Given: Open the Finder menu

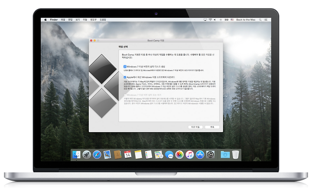Looking at the screenshot, I should pyautogui.click(x=54, y=19).
